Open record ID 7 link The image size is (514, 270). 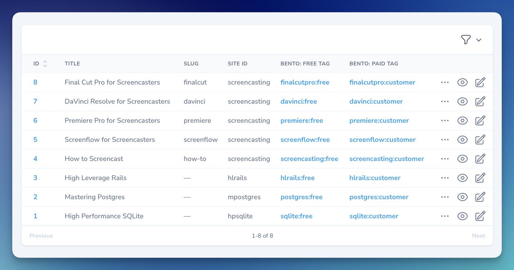pyautogui.click(x=36, y=102)
